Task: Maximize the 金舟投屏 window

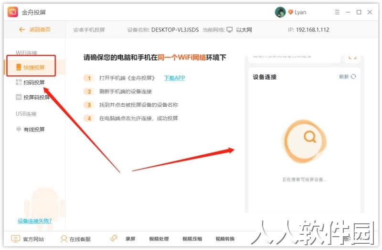Action: pos(359,12)
